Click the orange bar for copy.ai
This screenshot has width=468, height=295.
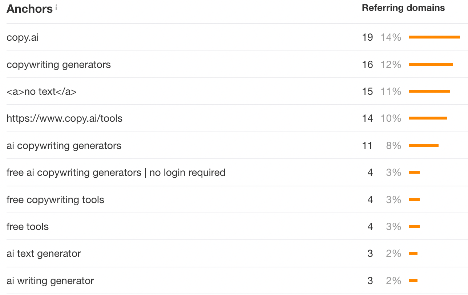click(434, 37)
